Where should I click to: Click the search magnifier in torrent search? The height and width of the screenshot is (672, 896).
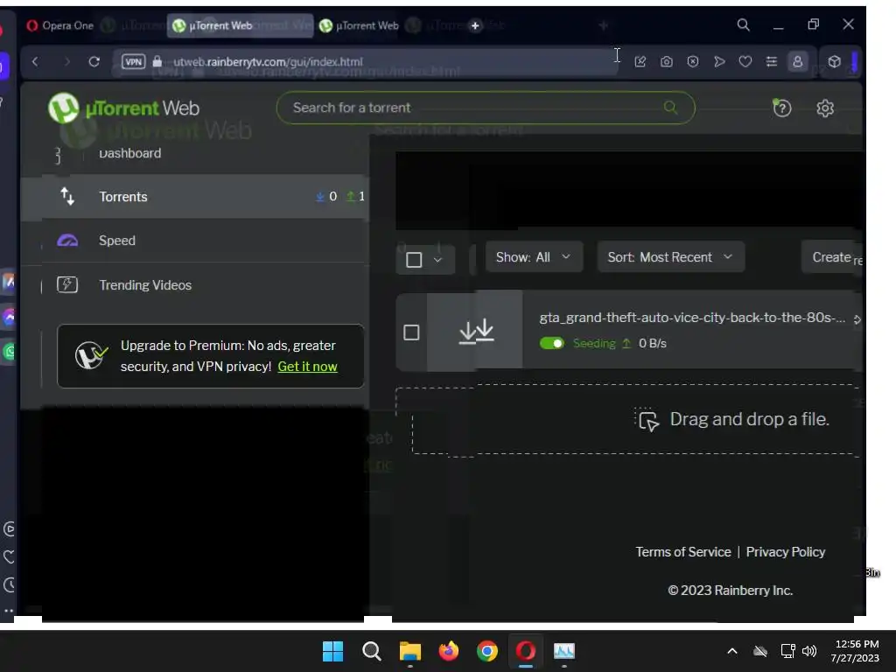[670, 108]
